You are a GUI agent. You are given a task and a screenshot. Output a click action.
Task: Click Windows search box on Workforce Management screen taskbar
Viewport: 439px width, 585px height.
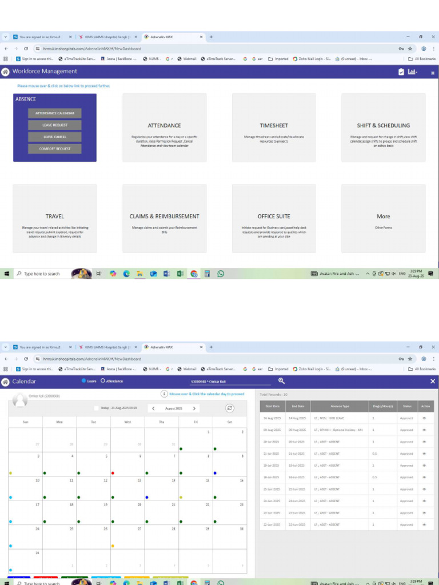pos(42,274)
